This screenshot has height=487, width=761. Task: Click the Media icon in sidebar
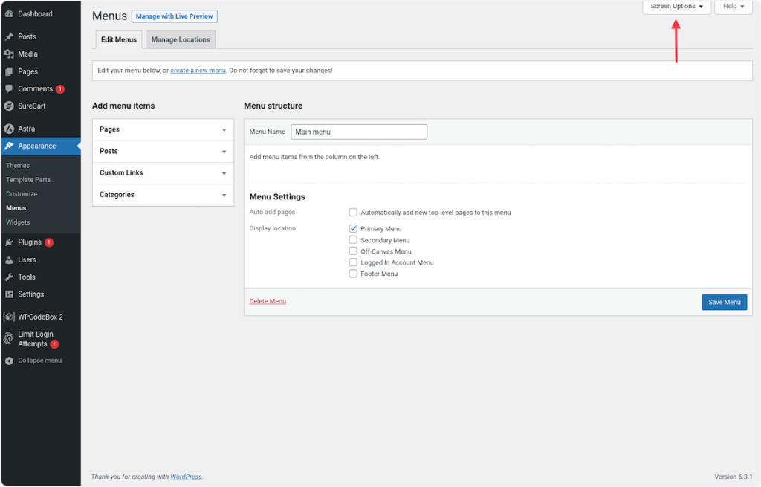[9, 54]
